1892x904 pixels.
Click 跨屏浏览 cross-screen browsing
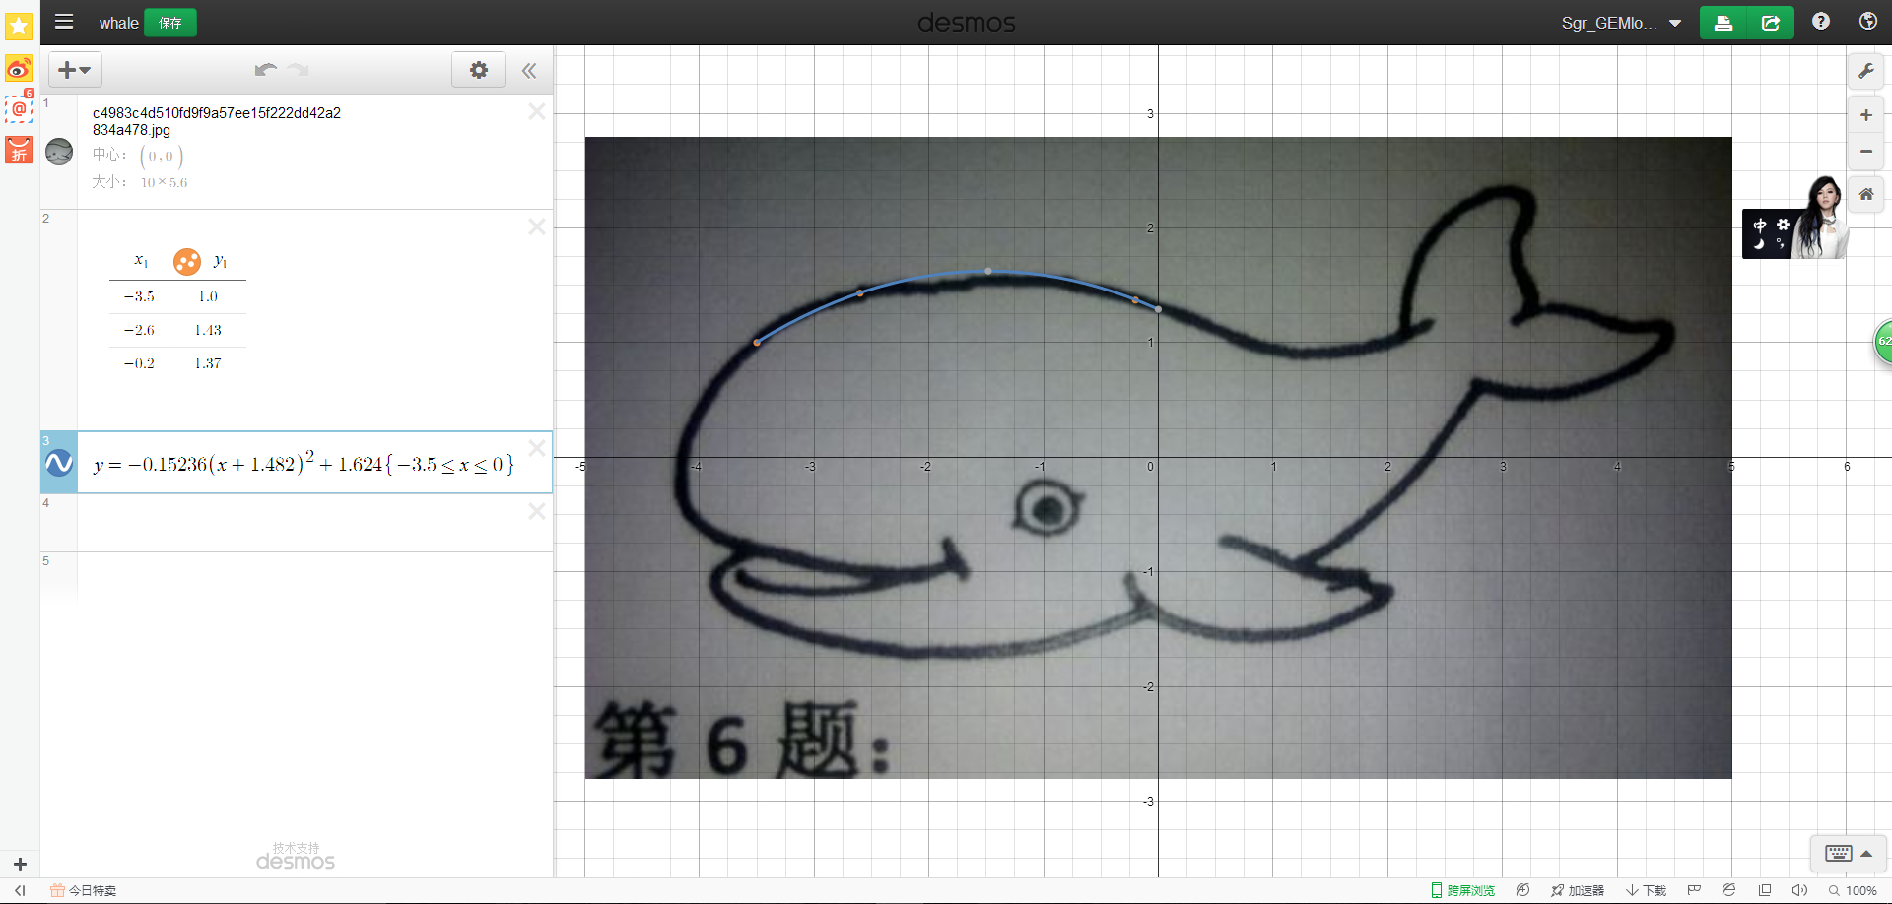tap(1463, 890)
